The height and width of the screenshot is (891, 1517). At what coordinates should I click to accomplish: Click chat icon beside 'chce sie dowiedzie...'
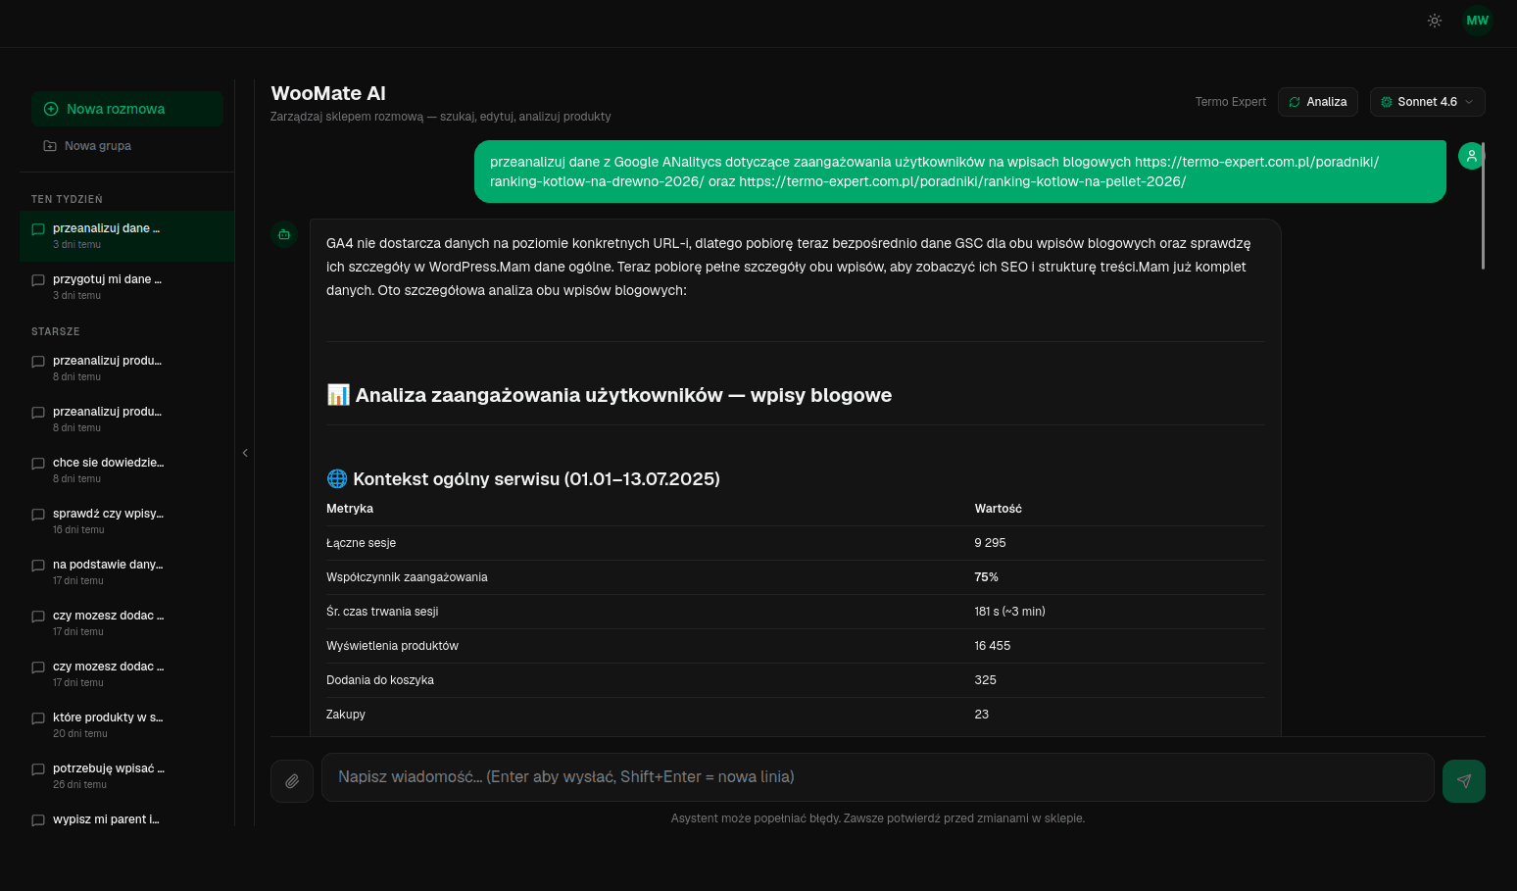coord(38,464)
